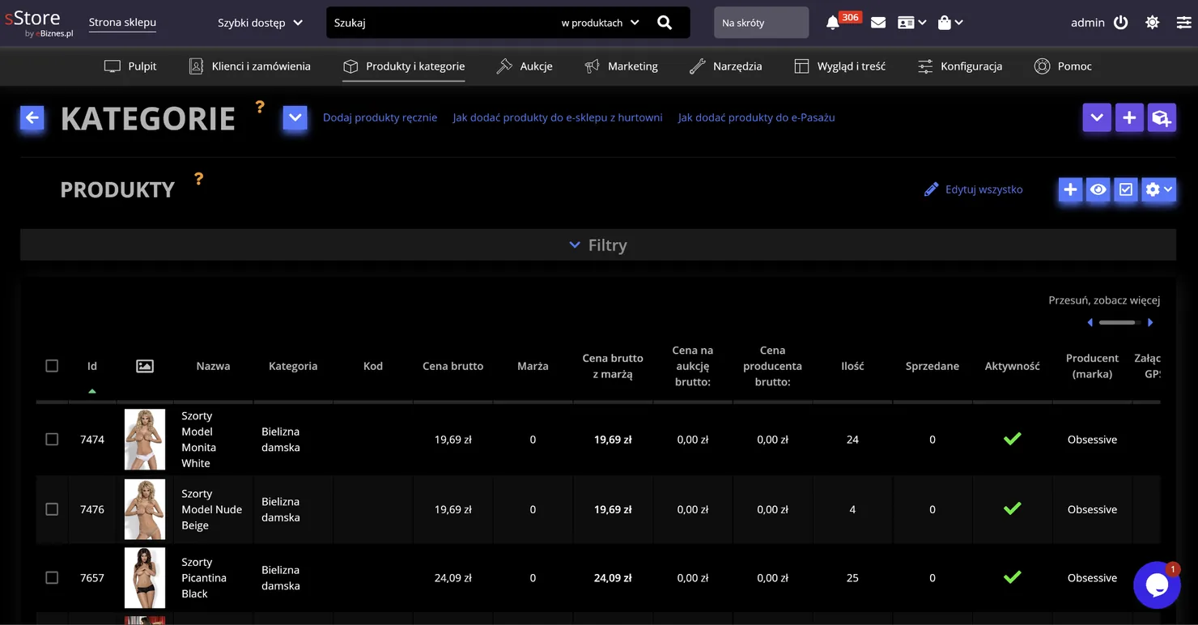Screen dimensions: 1198x625
Task: Open the Klienci i zamówienia menu
Action: click(x=249, y=66)
